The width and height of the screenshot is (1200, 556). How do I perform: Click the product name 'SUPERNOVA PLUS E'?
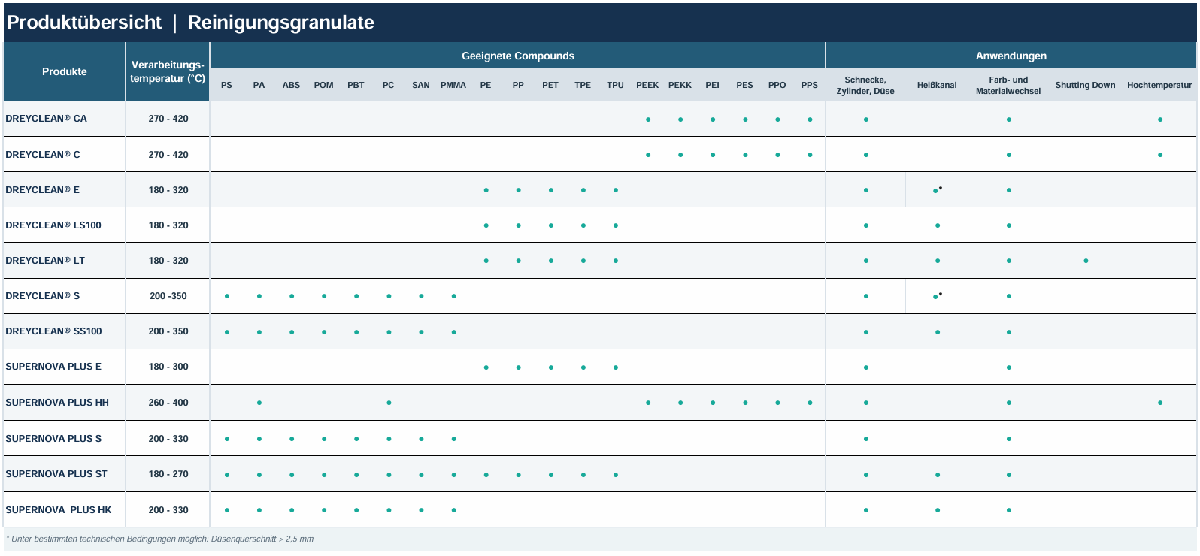53,367
